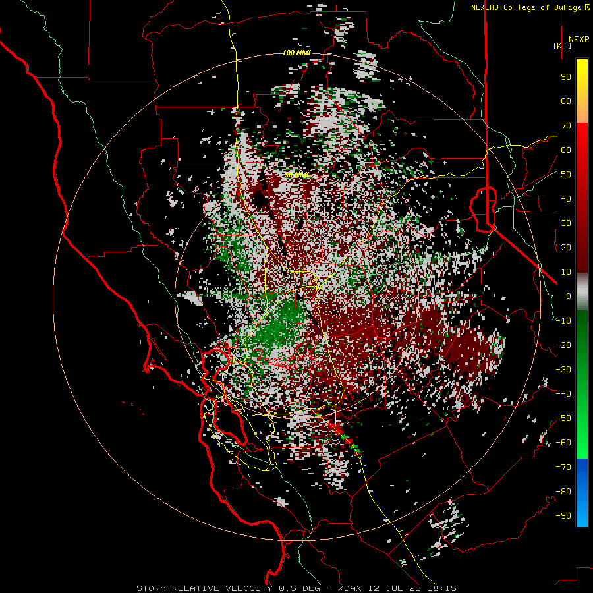This screenshot has height=593, width=593.
Task: Click the positive 20 scale label
Action: click(566, 247)
